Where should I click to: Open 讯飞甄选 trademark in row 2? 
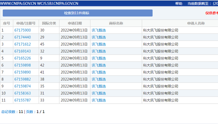[99, 37]
